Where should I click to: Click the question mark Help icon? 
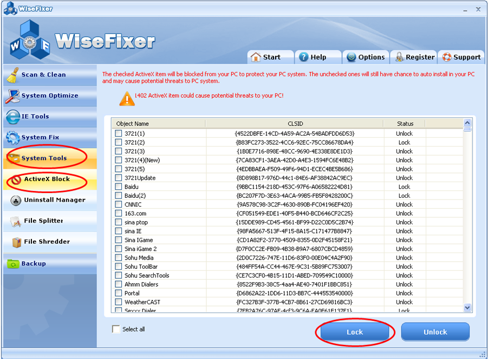pos(303,57)
